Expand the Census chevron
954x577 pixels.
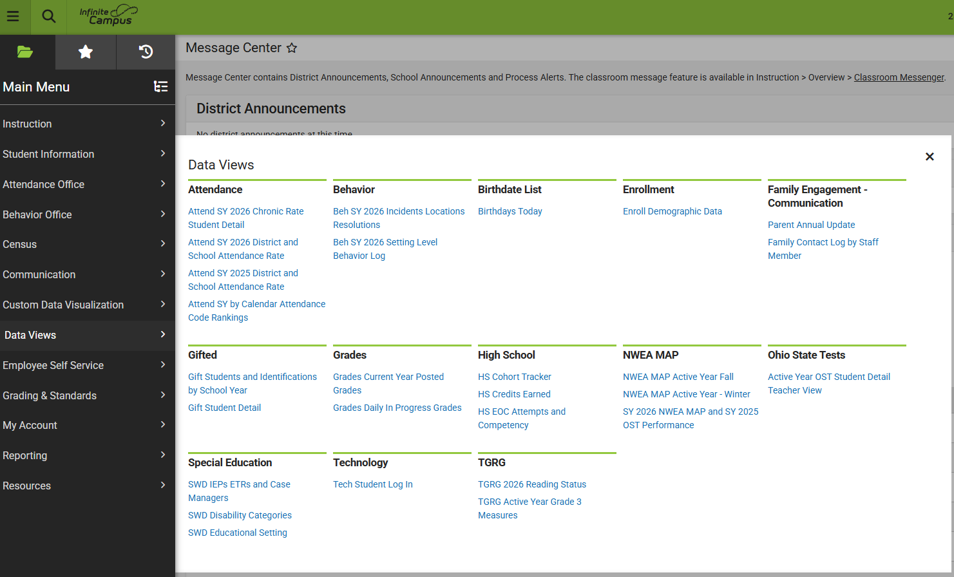tap(163, 243)
